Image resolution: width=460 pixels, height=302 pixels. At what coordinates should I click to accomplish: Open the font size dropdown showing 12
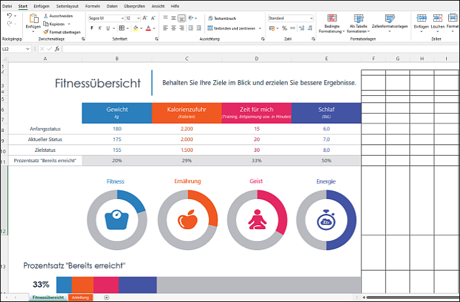137,18
